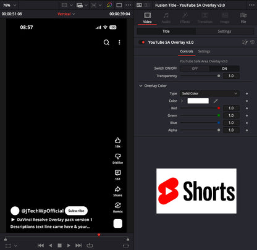257x250 pixels.
Task: Stop playback
Action: click(59, 245)
